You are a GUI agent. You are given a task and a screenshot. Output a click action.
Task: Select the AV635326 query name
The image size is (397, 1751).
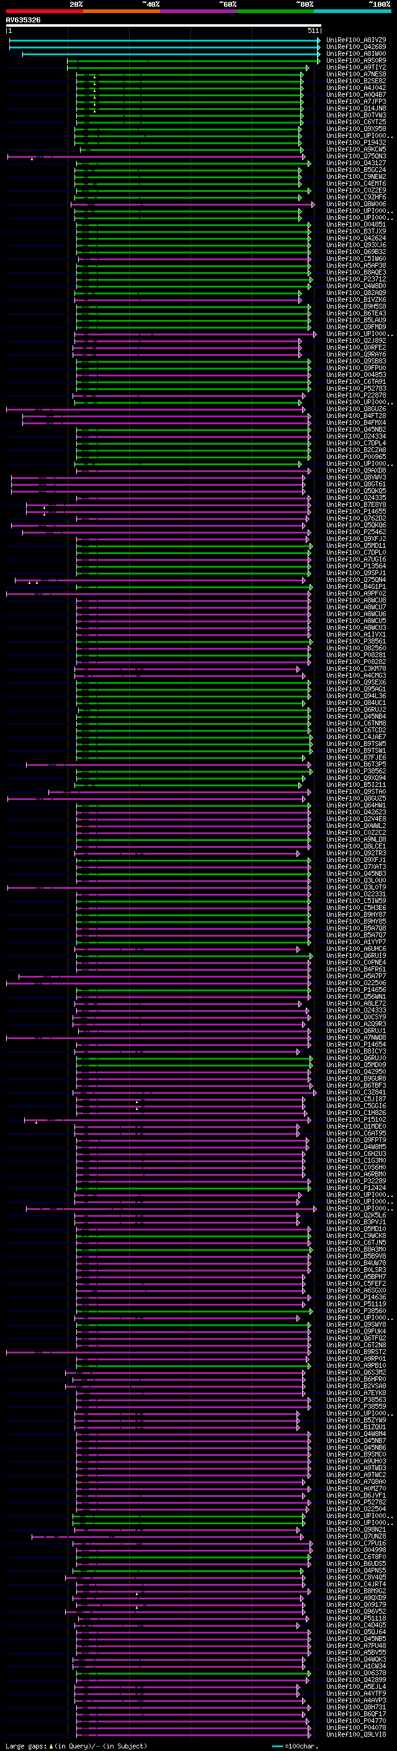click(23, 20)
